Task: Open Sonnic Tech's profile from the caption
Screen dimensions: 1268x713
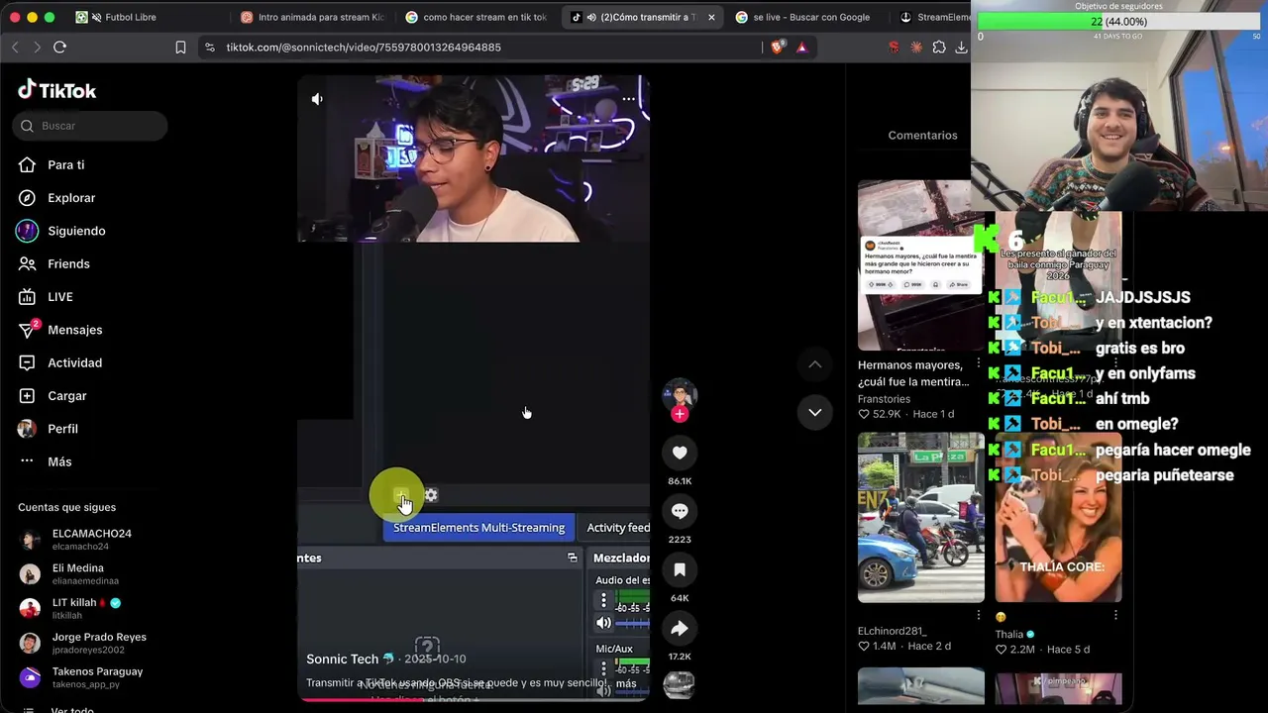Action: (x=343, y=659)
